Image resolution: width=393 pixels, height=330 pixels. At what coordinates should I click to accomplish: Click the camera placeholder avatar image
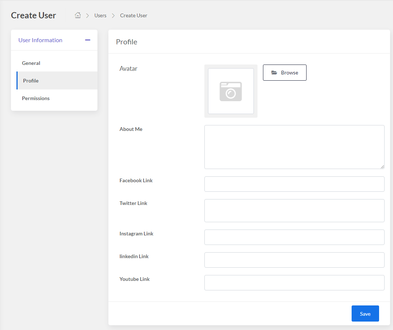(x=231, y=91)
